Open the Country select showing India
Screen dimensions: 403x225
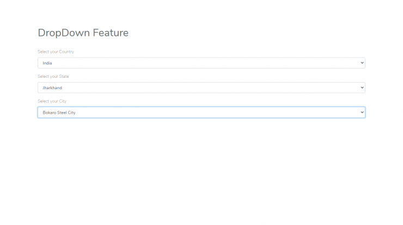point(201,63)
